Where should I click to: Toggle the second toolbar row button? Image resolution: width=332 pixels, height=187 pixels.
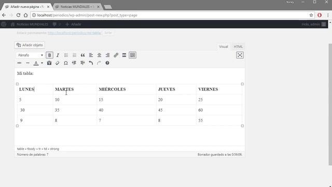point(133,55)
